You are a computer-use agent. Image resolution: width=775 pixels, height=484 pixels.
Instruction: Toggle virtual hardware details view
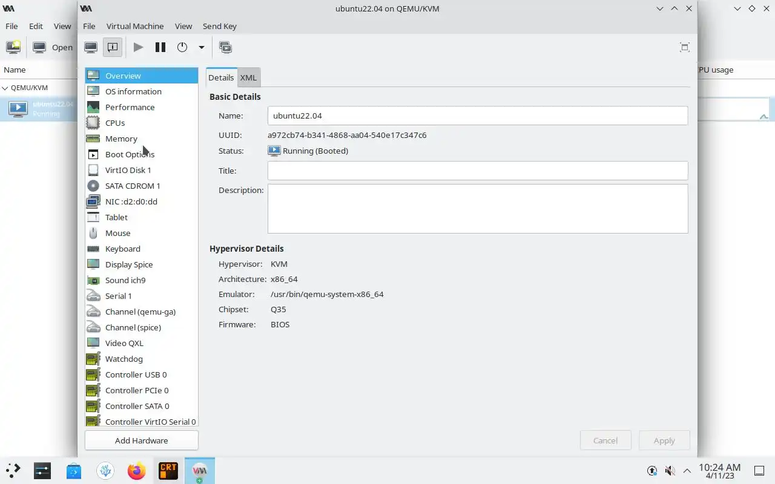(113, 47)
